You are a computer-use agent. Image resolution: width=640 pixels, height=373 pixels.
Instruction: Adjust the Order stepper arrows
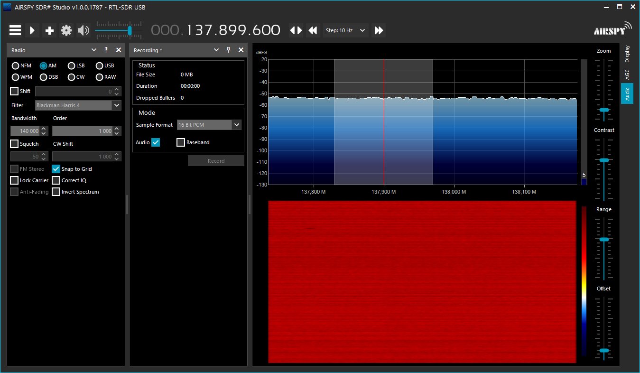(118, 131)
